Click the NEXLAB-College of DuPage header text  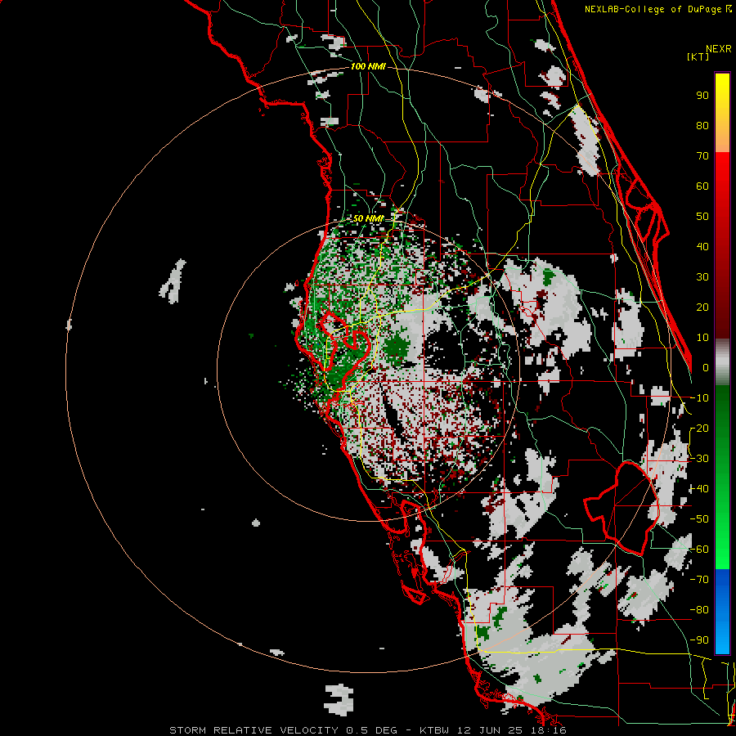(657, 9)
